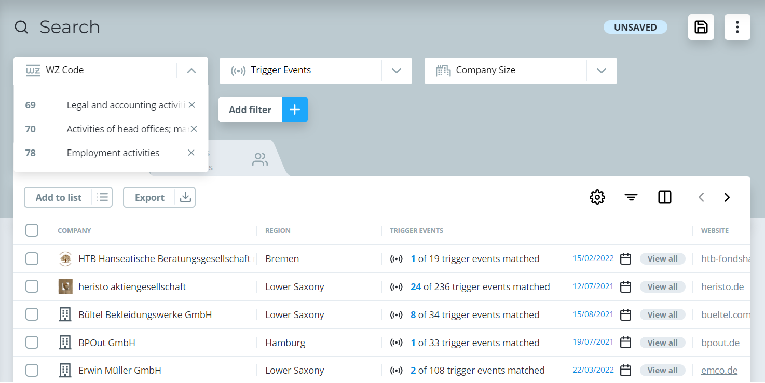
Task: Click company name BPOut GmbH
Action: pyautogui.click(x=107, y=343)
